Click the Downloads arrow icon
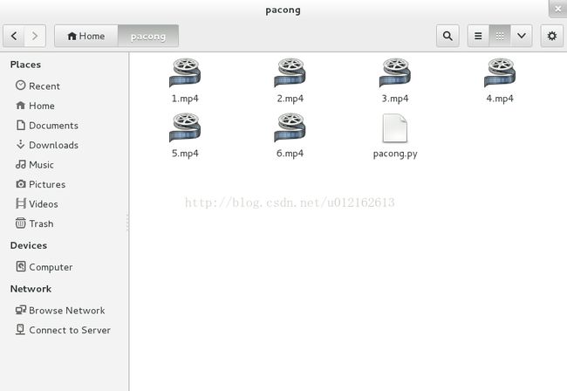This screenshot has width=567, height=391. 21,145
